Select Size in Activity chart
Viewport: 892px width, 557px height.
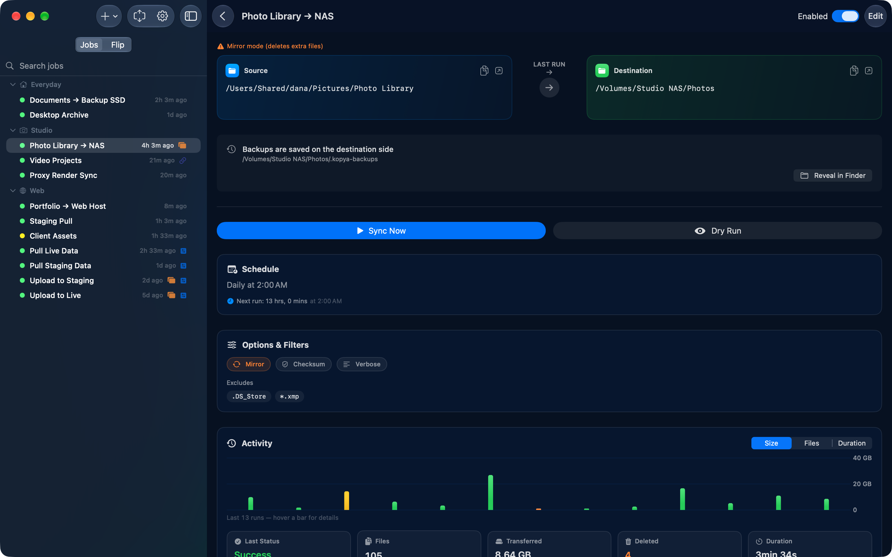click(x=771, y=443)
